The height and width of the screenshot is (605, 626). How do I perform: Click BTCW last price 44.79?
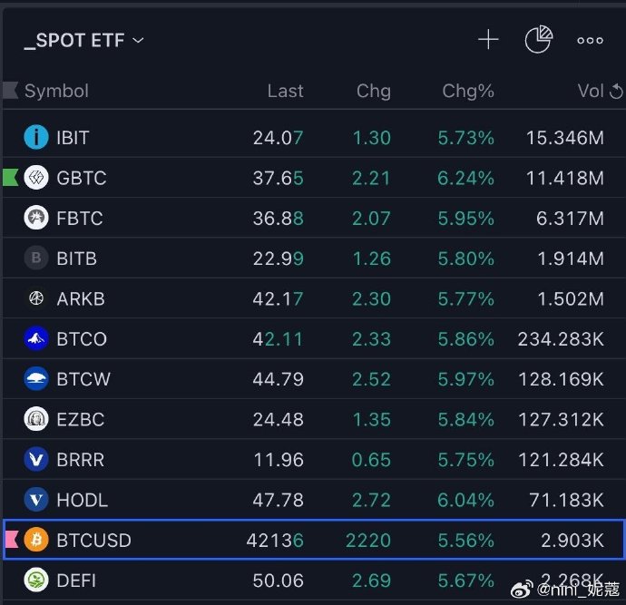click(x=279, y=379)
